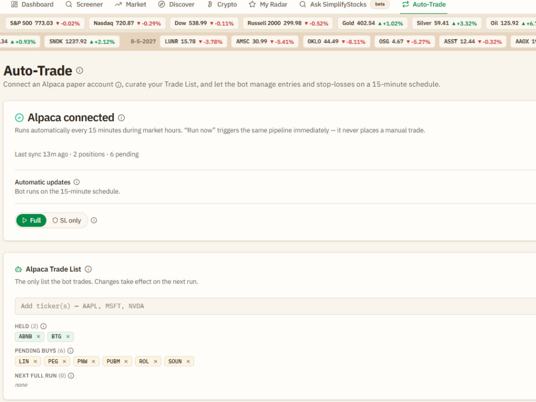536x402 pixels.
Task: Click the 8-5-2027 date label
Action: coord(143,42)
